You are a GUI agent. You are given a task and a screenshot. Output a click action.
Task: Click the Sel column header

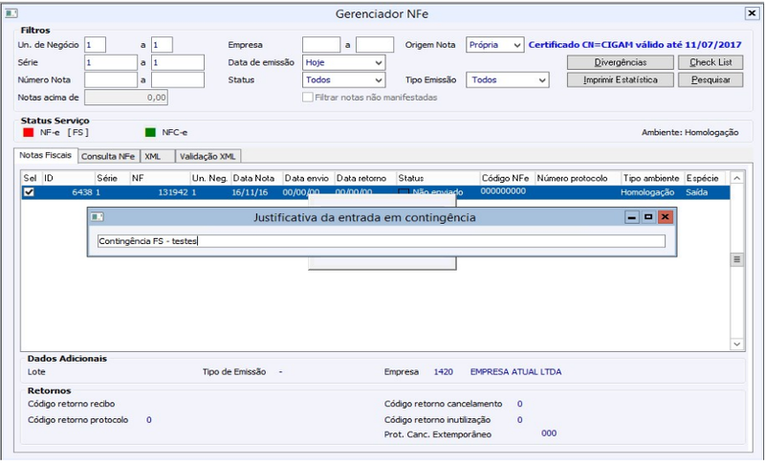32,178
